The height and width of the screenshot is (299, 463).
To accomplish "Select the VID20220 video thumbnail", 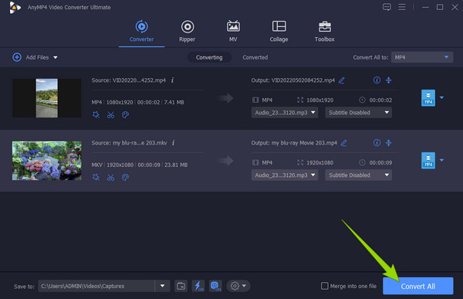I will tap(46, 98).
